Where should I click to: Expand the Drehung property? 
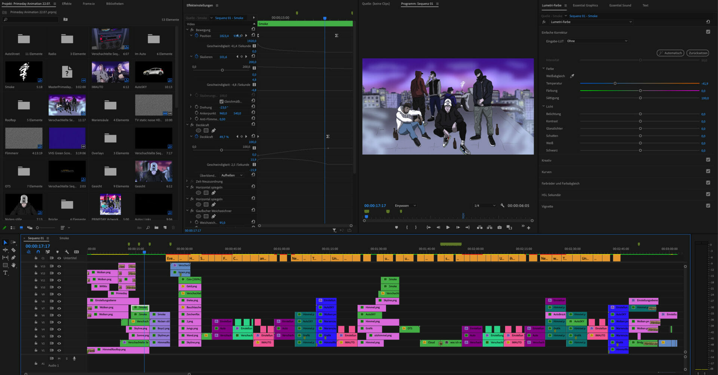191,107
